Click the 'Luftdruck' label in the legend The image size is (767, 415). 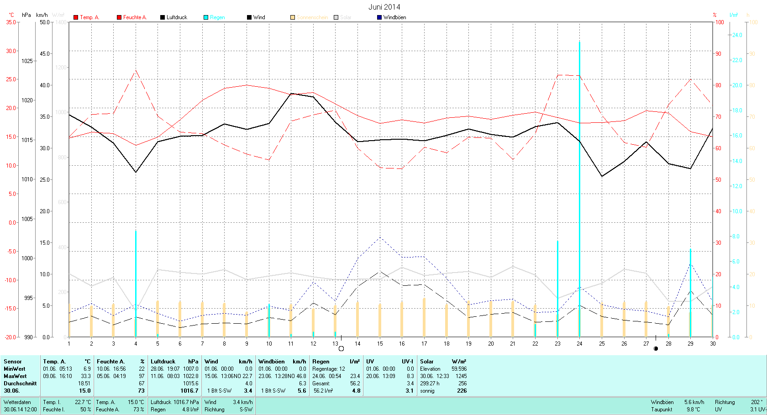click(177, 17)
